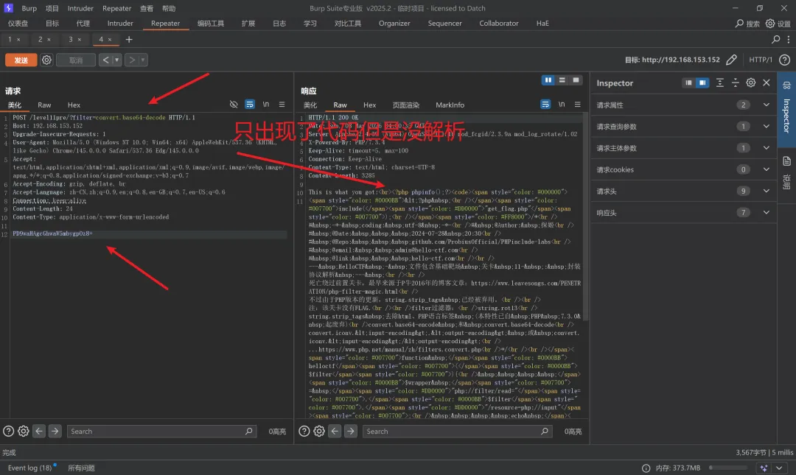
Task: Toggle request word wrap button
Action: click(250, 104)
